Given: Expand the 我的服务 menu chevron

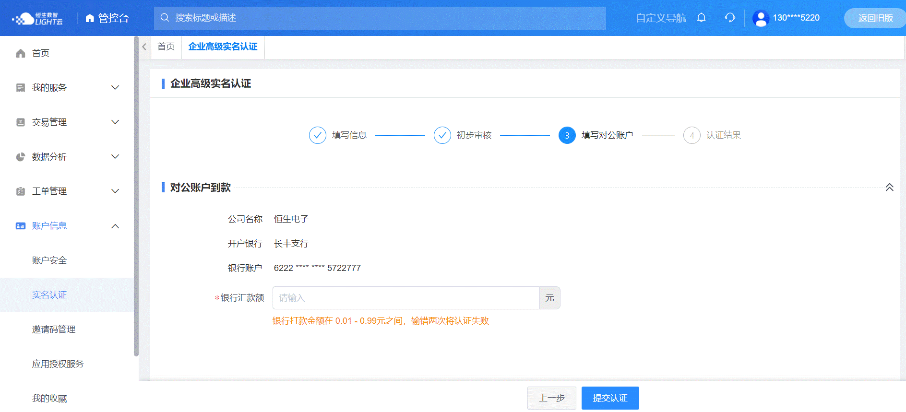Looking at the screenshot, I should [115, 88].
